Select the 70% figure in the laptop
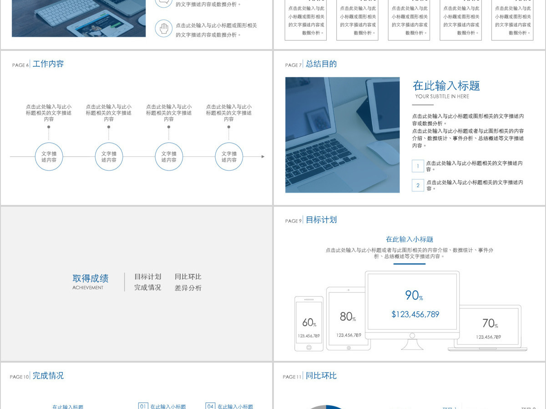Image resolution: width=546 pixels, height=409 pixels. pyautogui.click(x=490, y=323)
